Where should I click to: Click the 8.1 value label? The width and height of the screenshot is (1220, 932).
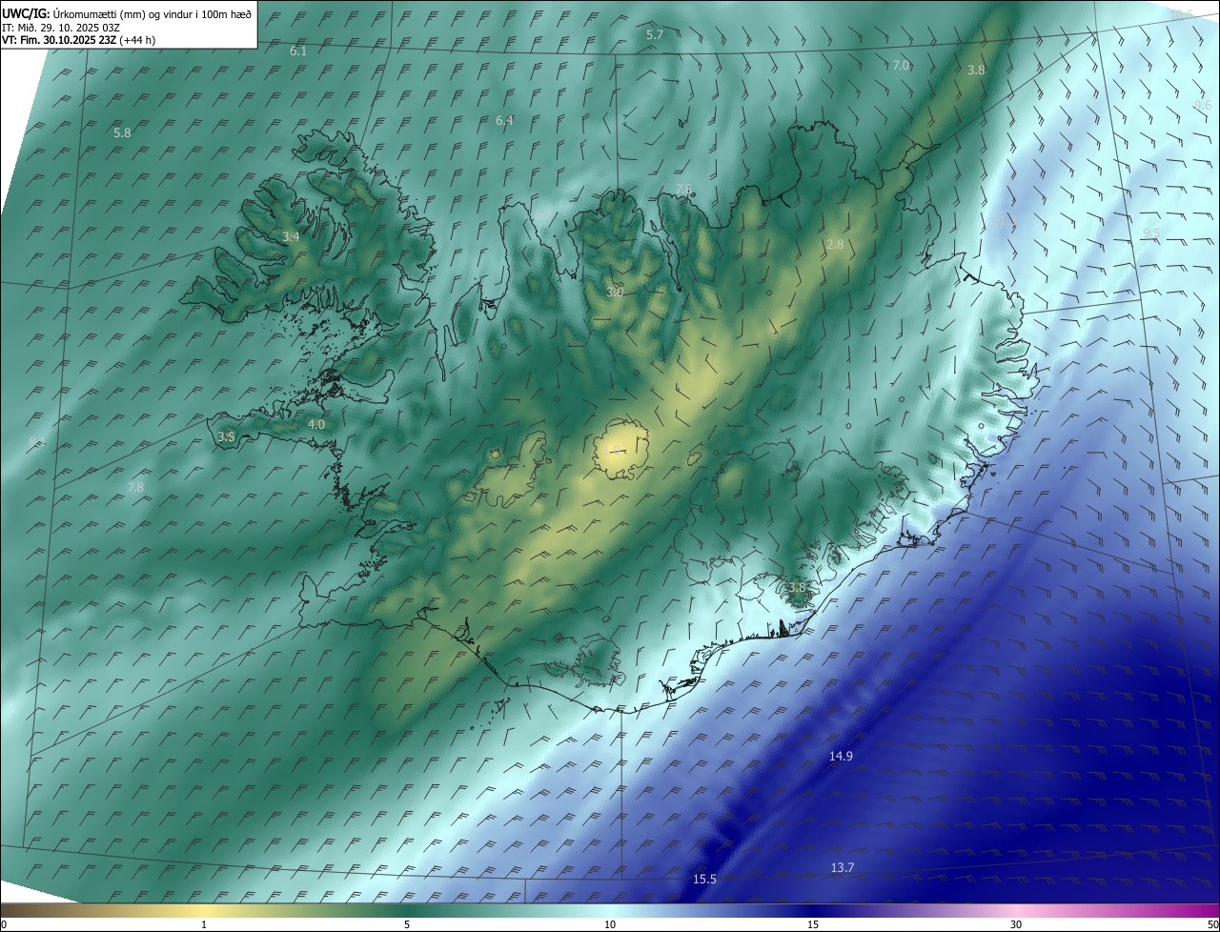37,441
